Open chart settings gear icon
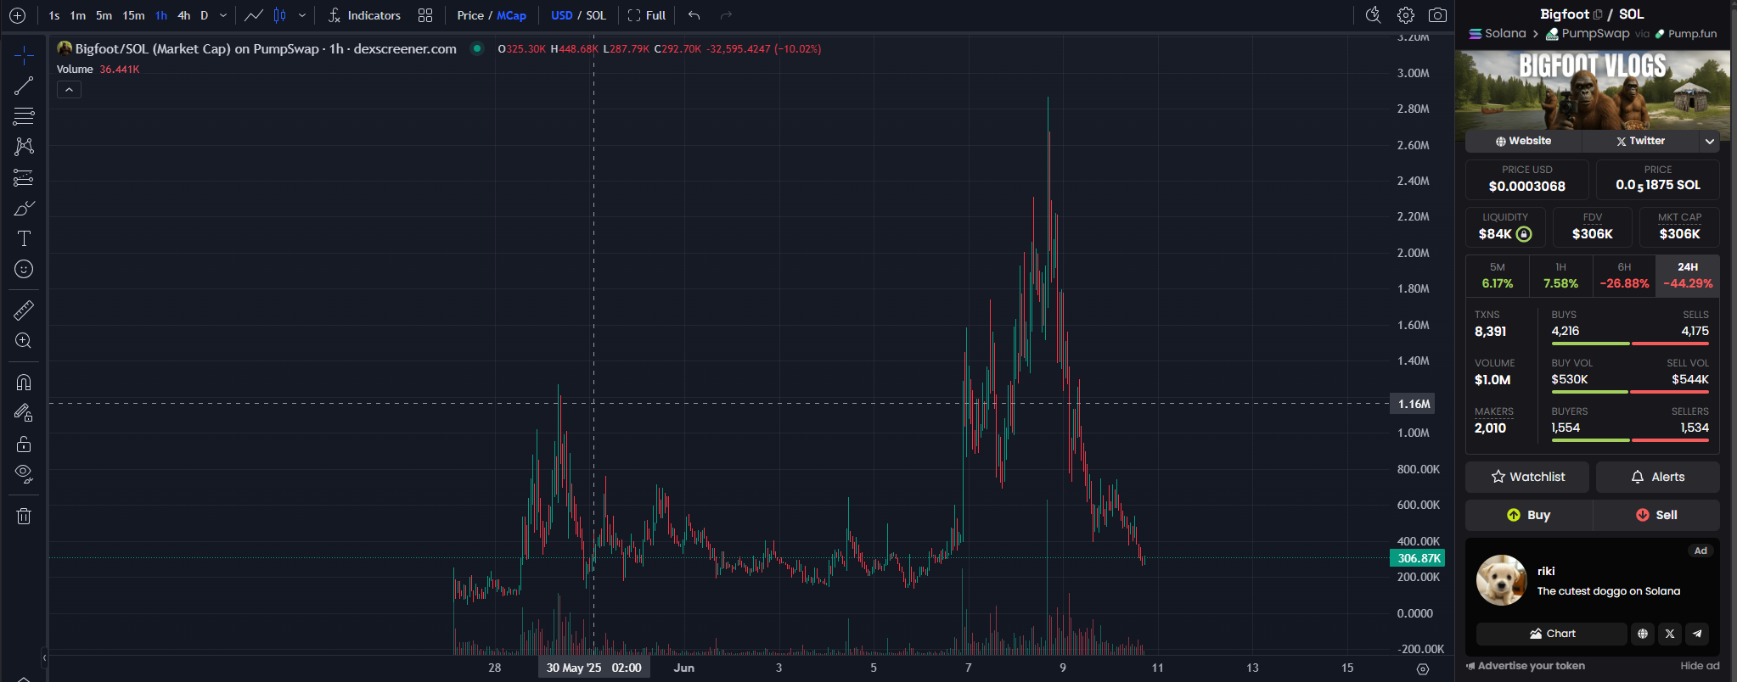The image size is (1737, 682). (1406, 15)
